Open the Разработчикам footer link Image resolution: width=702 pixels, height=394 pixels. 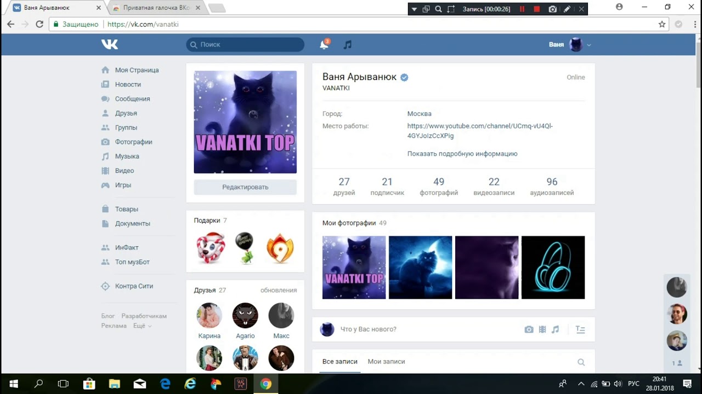(x=144, y=316)
